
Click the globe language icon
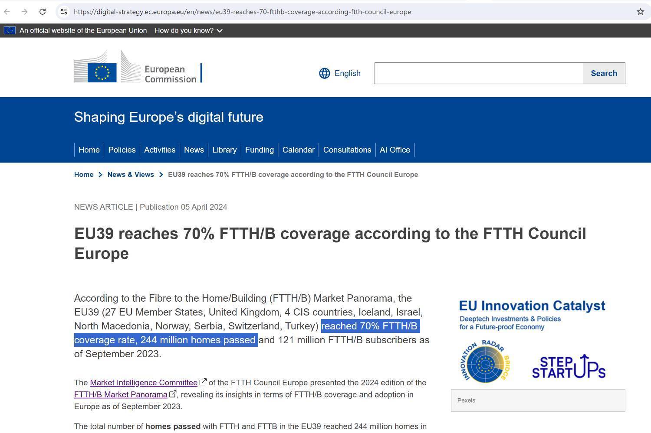tap(324, 73)
